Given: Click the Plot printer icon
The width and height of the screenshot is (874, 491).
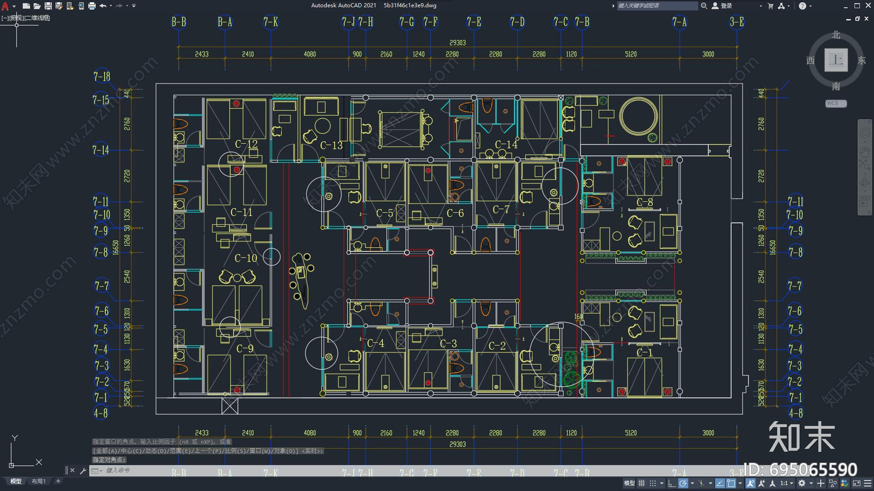Looking at the screenshot, I should (92, 6).
